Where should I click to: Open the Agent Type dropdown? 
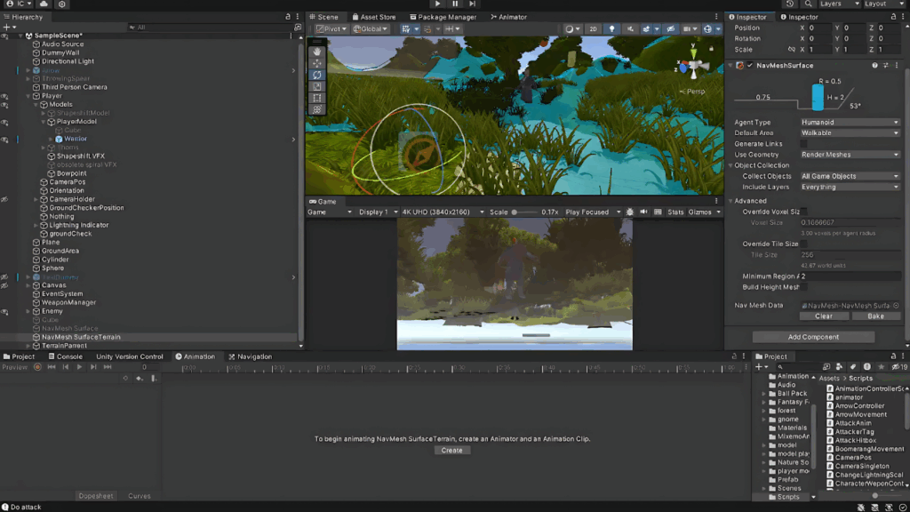(850, 122)
